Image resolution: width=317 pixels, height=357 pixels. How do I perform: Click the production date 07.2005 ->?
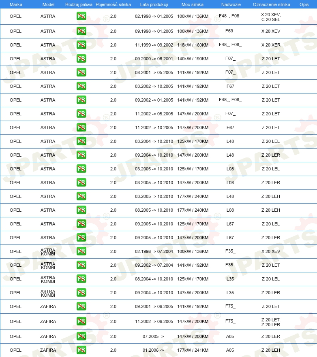click(x=153, y=336)
